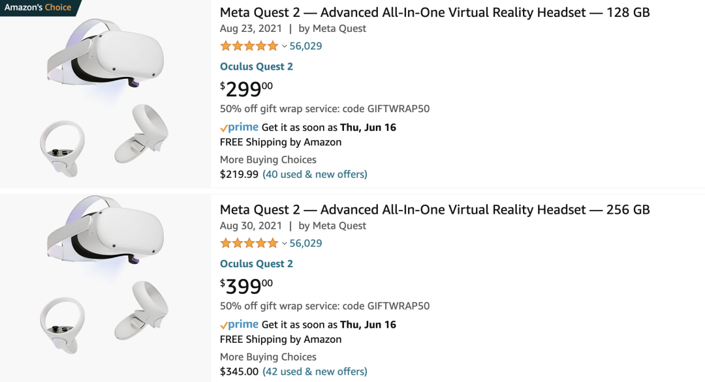Click the left controller image in the 128 GB listing

(x=61, y=147)
